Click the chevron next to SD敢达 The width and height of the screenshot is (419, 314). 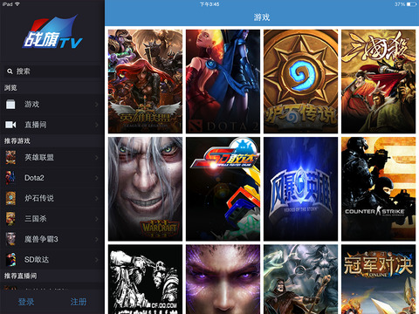pyautogui.click(x=96, y=259)
